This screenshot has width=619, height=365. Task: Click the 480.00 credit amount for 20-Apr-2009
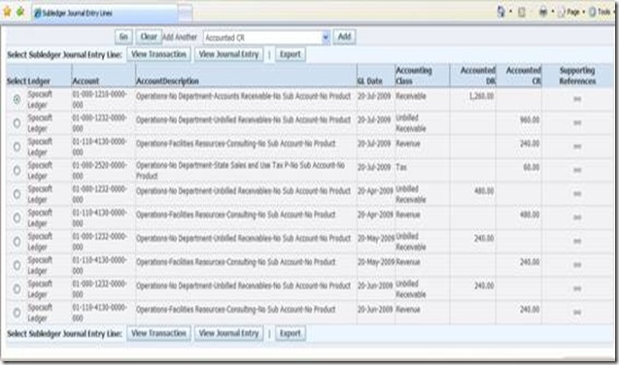(x=530, y=215)
